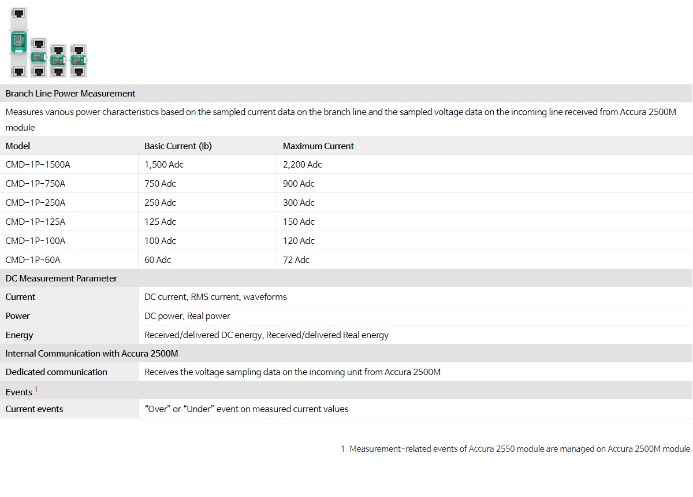Screen dimensions: 693x497
Task: Click the footnote about Accura 2550 module events
Action: point(516,449)
